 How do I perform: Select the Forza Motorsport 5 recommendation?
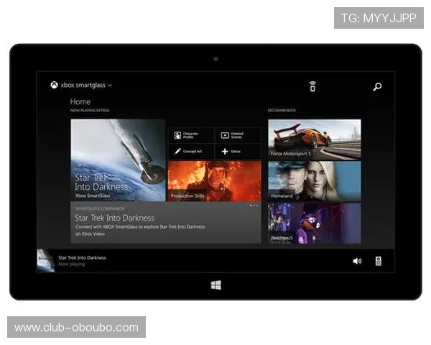(314, 139)
